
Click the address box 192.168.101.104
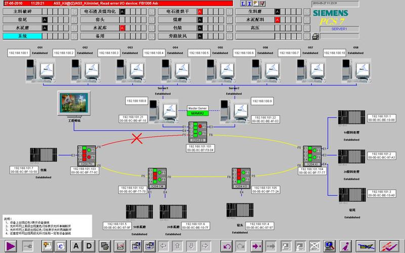tap(312, 171)
